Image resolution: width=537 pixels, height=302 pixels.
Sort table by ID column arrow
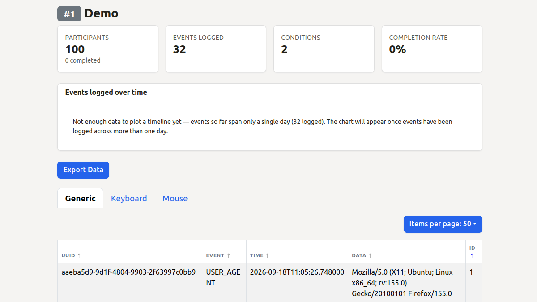point(472,255)
